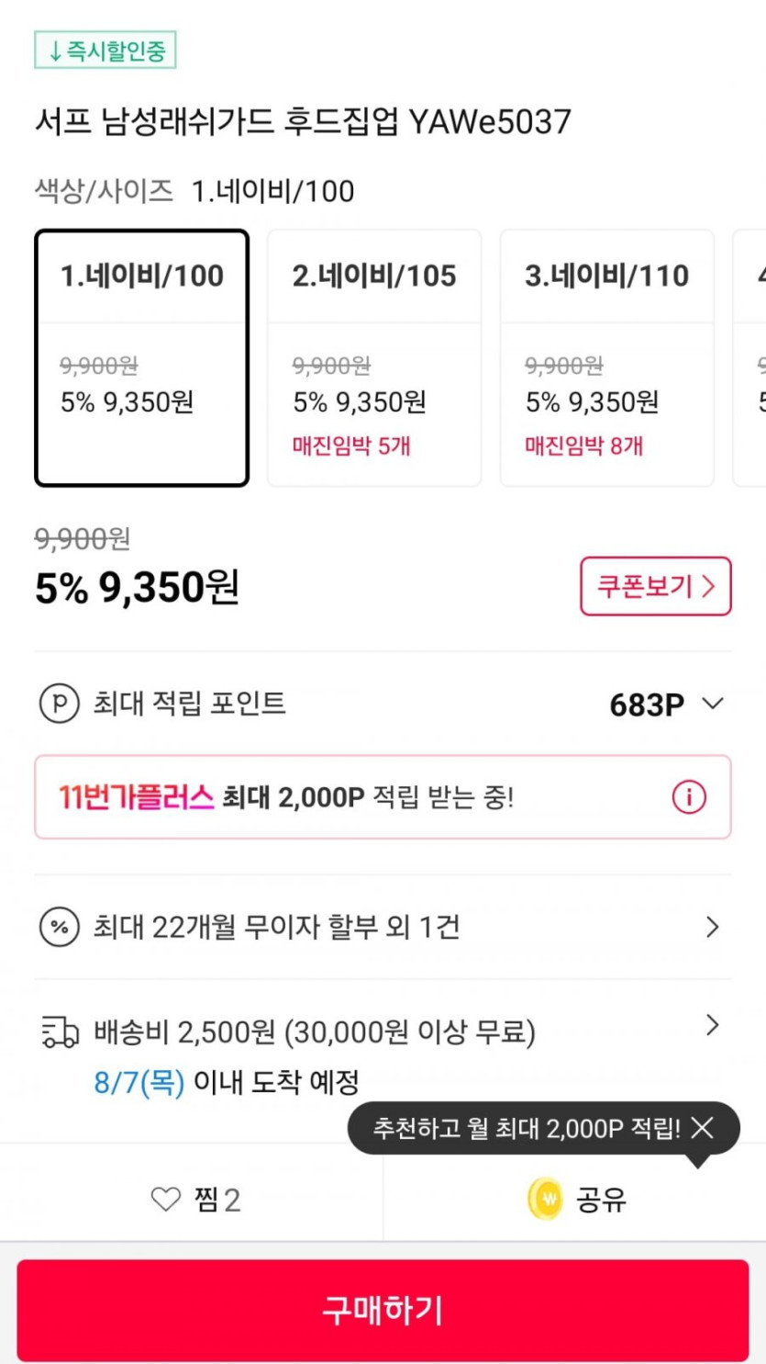
Task: Tap the down-arrow 즉시할인중 badge
Action: click(x=105, y=51)
